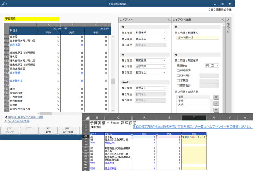This screenshot has height=171, width=253.
Task: Click the F4 function button
Action: point(68,130)
